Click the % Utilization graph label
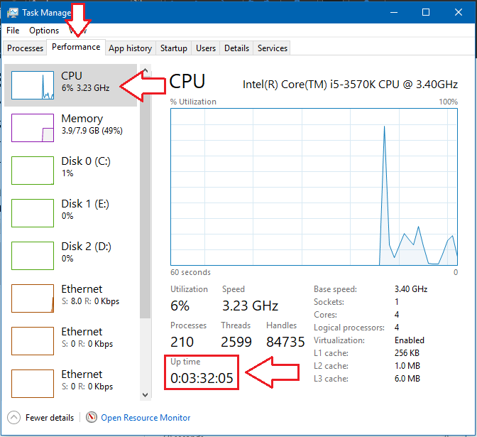 [x=193, y=102]
